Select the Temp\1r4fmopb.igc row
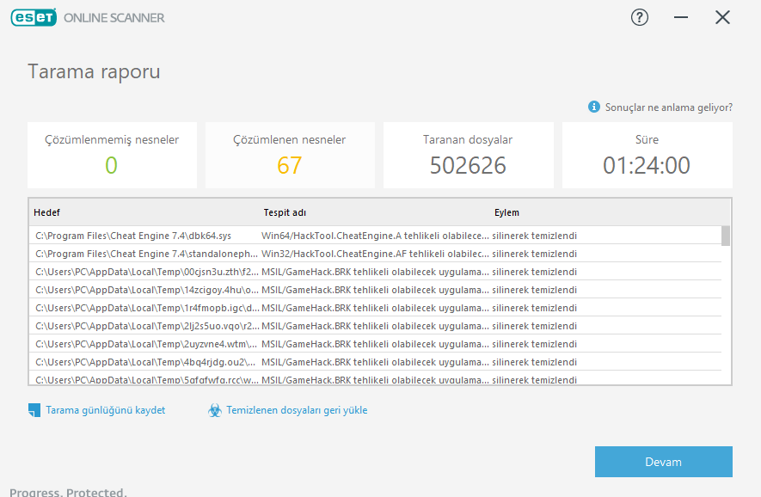This screenshot has height=497, width=761. [375, 308]
